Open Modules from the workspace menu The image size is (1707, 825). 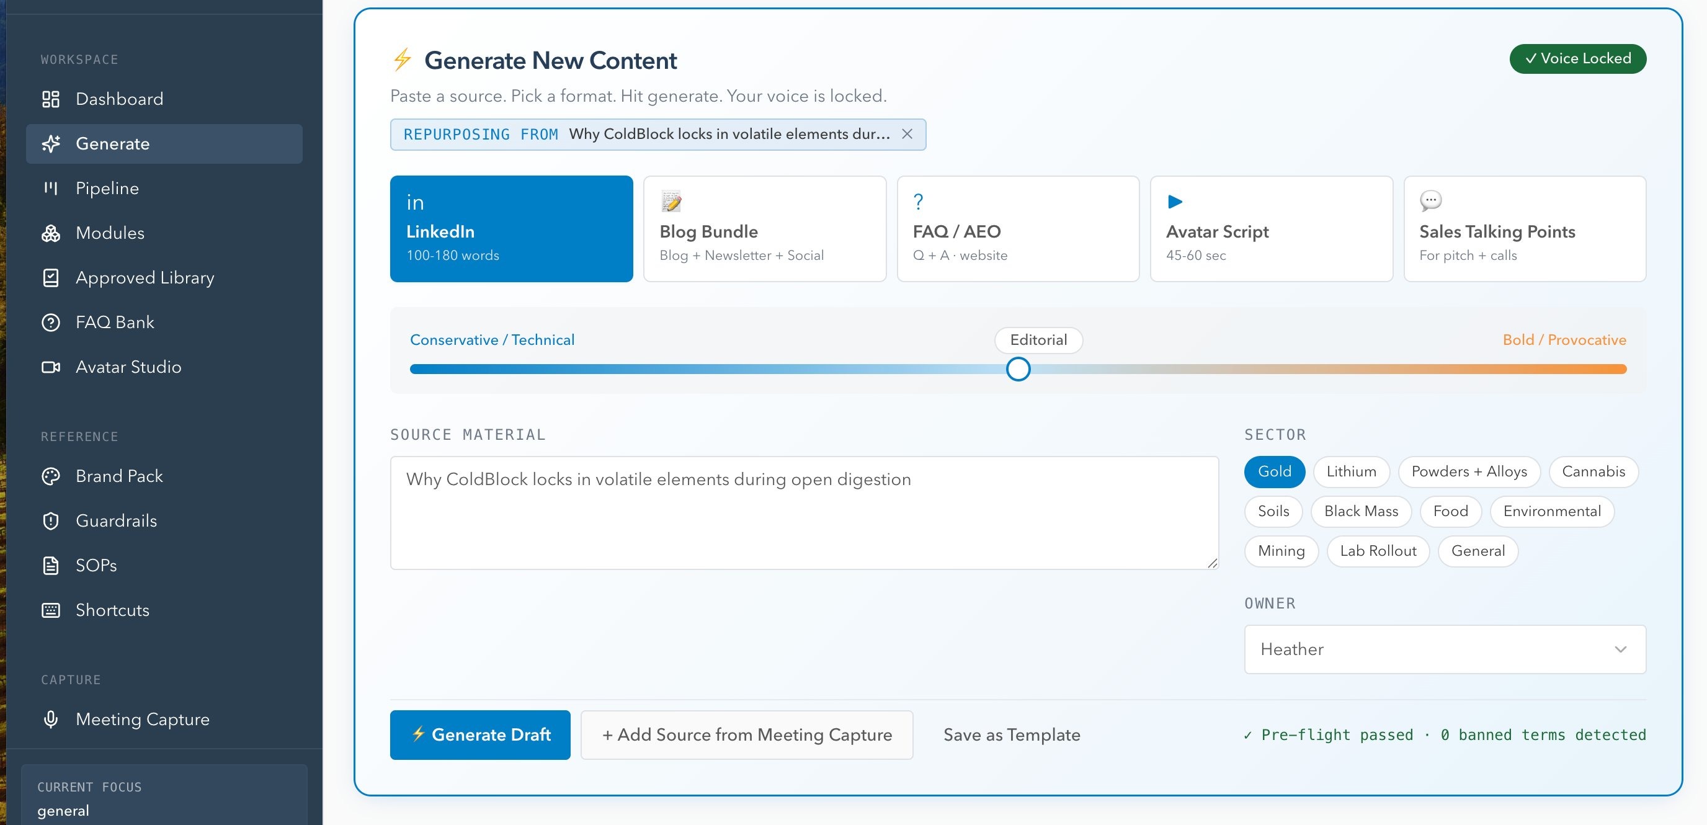[x=164, y=233]
